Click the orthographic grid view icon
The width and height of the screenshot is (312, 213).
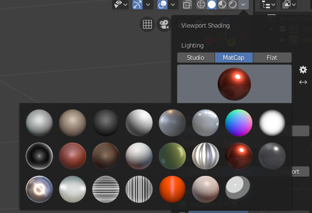[147, 24]
